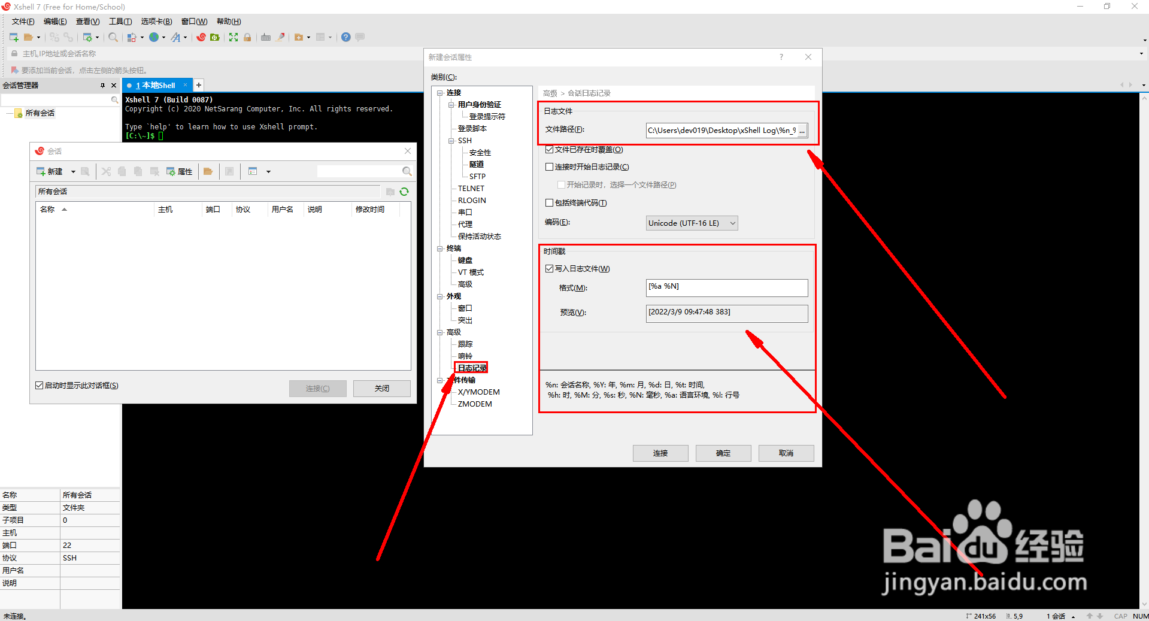1149x621 pixels.
Task: Click the open session folder icon
Action: [28, 37]
